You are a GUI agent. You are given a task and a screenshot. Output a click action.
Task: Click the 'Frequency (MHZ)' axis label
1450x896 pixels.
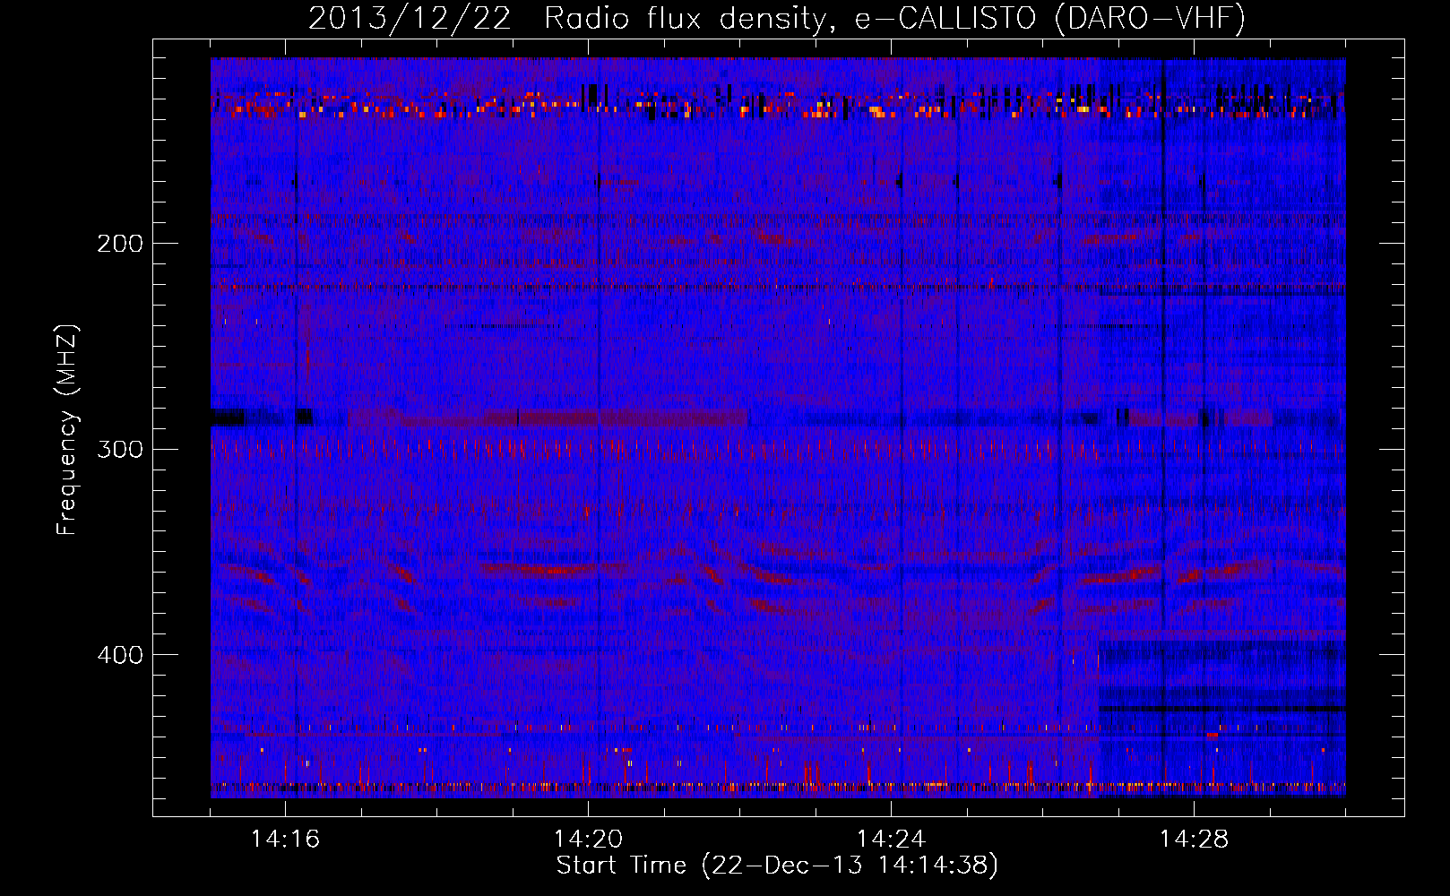(x=67, y=430)
